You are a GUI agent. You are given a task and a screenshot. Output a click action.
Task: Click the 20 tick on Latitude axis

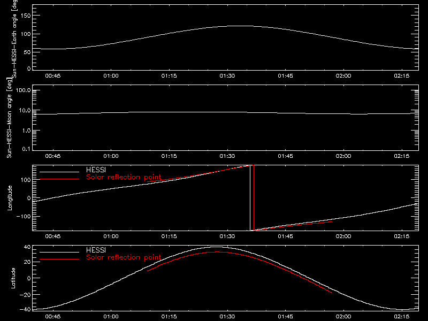(27, 262)
